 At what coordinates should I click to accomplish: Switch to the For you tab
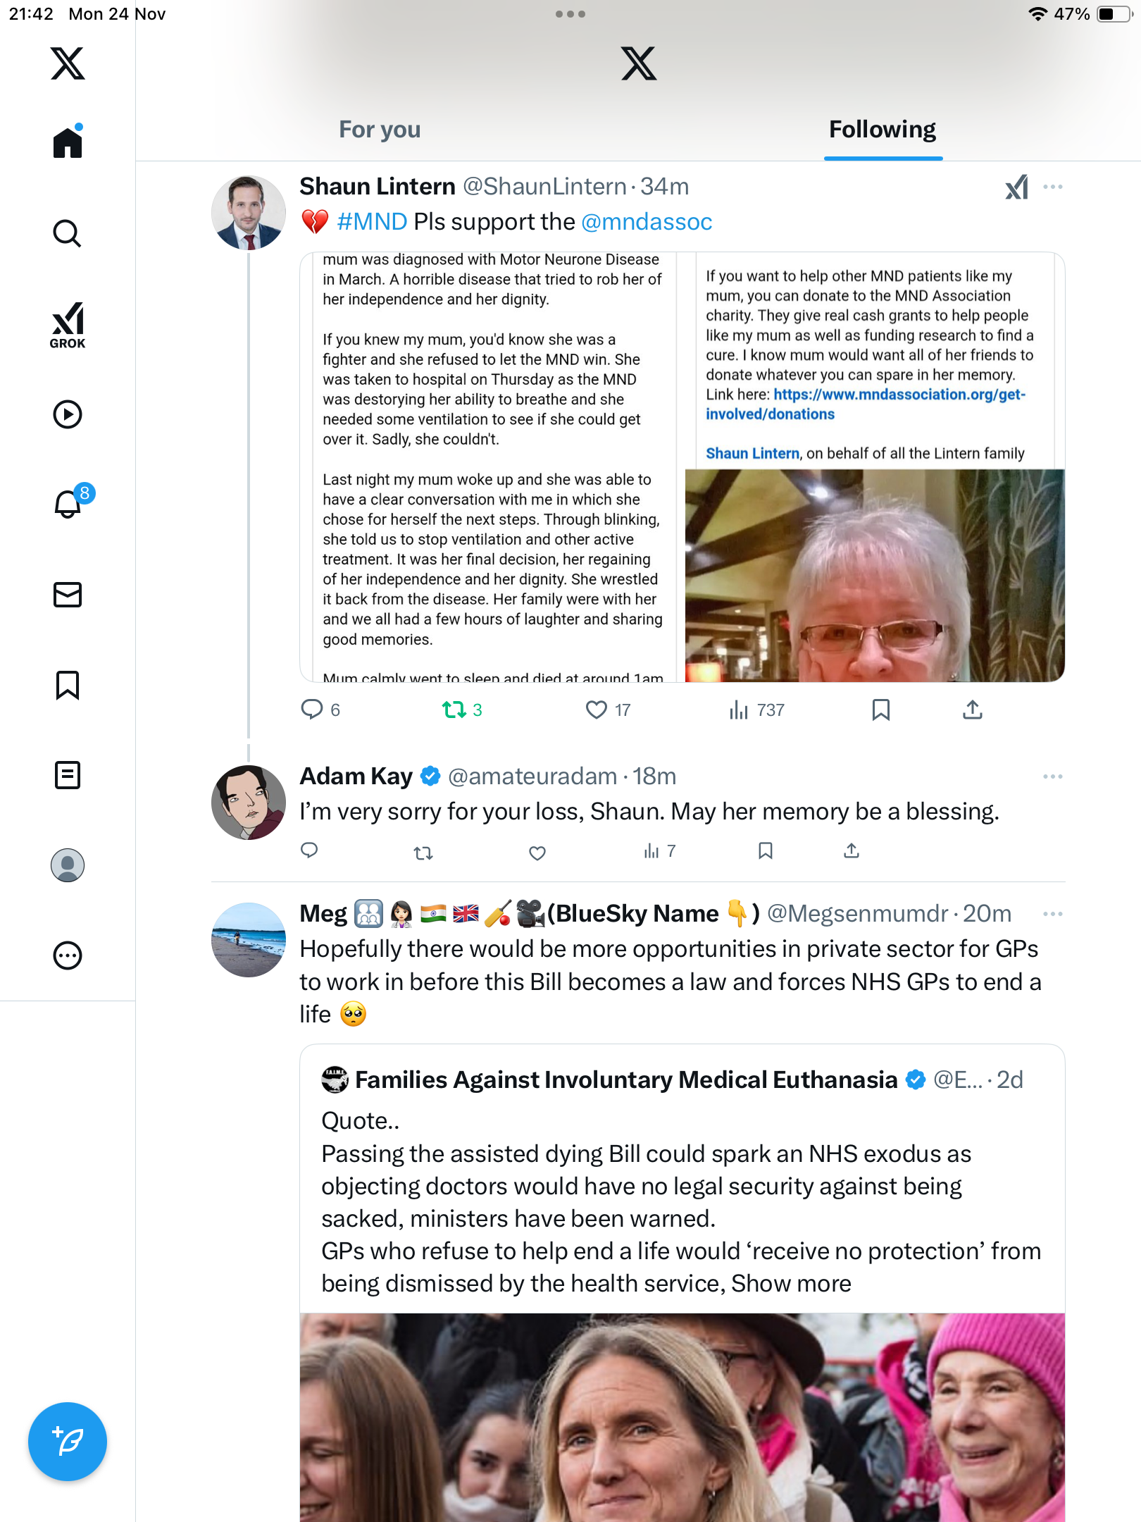tap(380, 130)
